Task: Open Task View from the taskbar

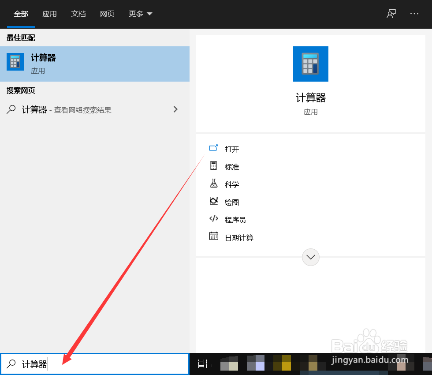Action: tap(202, 364)
